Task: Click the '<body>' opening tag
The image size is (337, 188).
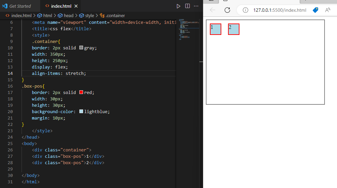Action: pyautogui.click(x=29, y=143)
